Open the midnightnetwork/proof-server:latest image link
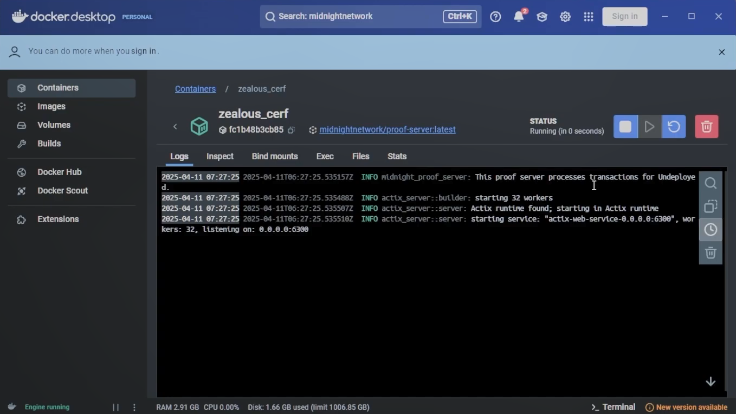This screenshot has width=736, height=414. [x=387, y=130]
